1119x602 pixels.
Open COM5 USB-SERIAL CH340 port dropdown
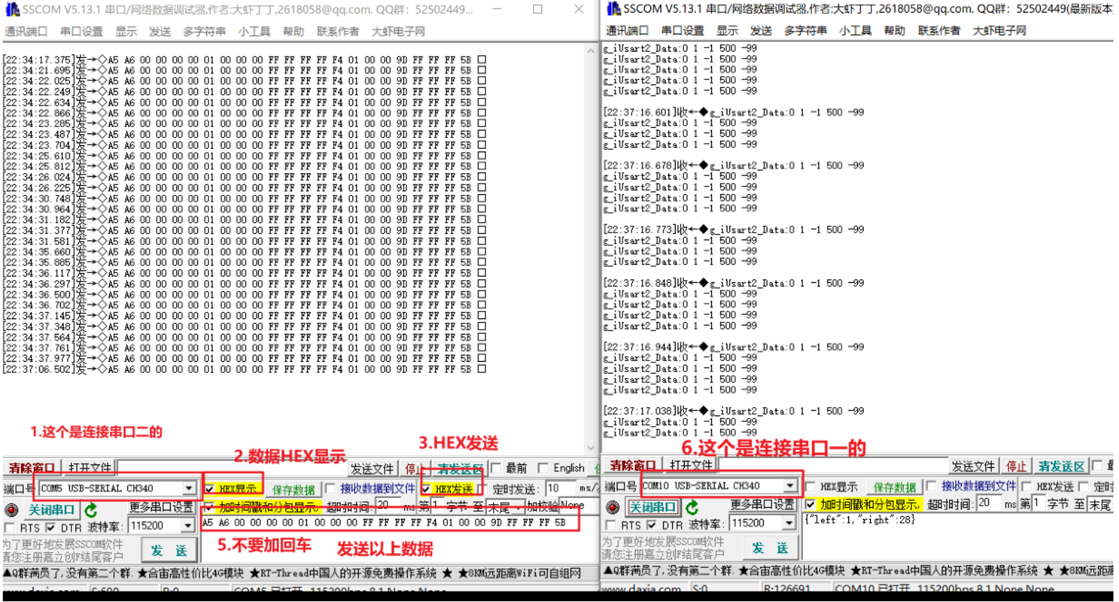[189, 488]
